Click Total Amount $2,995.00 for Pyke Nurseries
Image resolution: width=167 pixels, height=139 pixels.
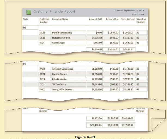coord(127,79)
